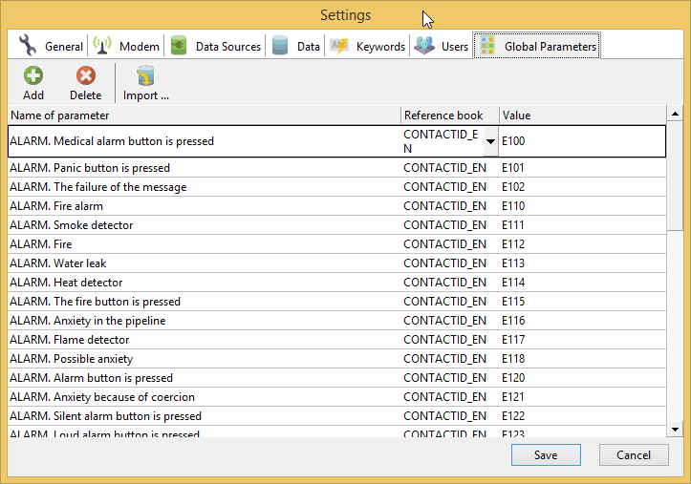Click the scrollbar down arrow

click(x=675, y=429)
